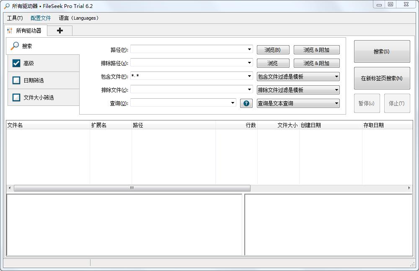The width and height of the screenshot is (419, 271).
Task: Click the 在新标签页搜索 button
Action: click(x=381, y=78)
